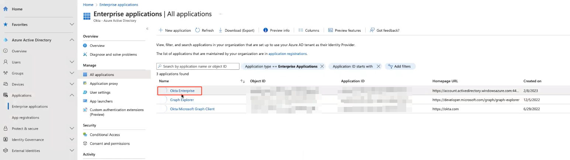
Task: Open App registrations in left sidebar
Action: coord(25,118)
